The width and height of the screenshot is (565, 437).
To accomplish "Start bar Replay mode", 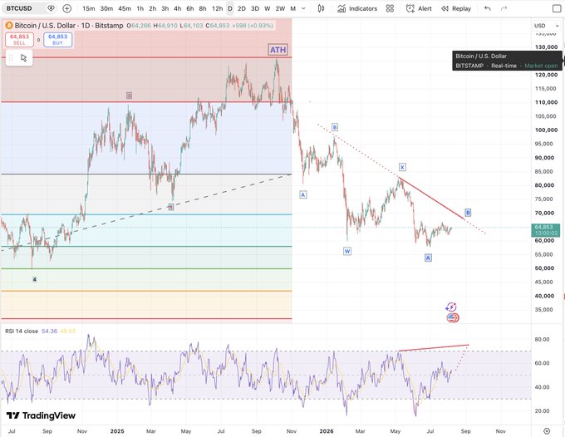I will pos(456,8).
